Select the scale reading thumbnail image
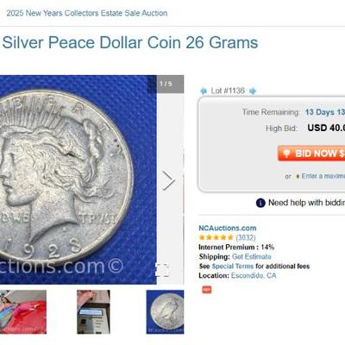345x345 pixels. click(93, 312)
